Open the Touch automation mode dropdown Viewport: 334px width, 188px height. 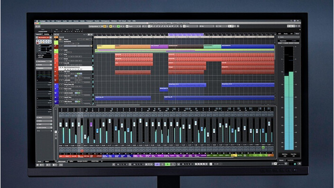[x=133, y=26]
